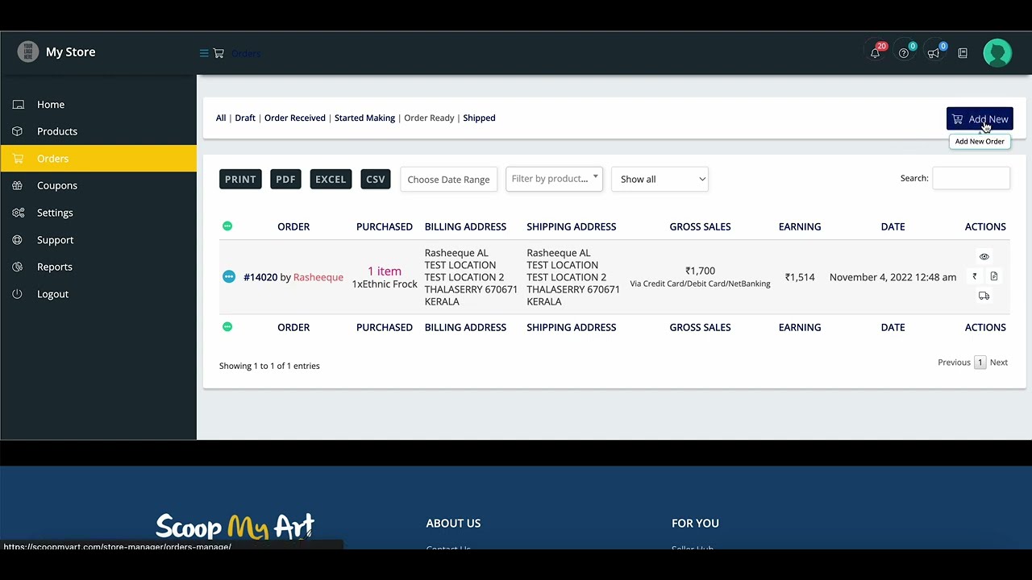Click the ₹1,700 gross sales value
This screenshot has width=1032, height=580.
coord(700,271)
